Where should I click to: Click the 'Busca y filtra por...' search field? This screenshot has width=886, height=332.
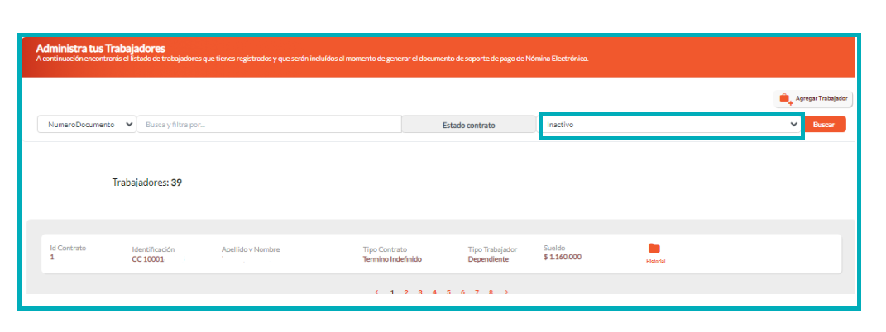[x=269, y=125]
